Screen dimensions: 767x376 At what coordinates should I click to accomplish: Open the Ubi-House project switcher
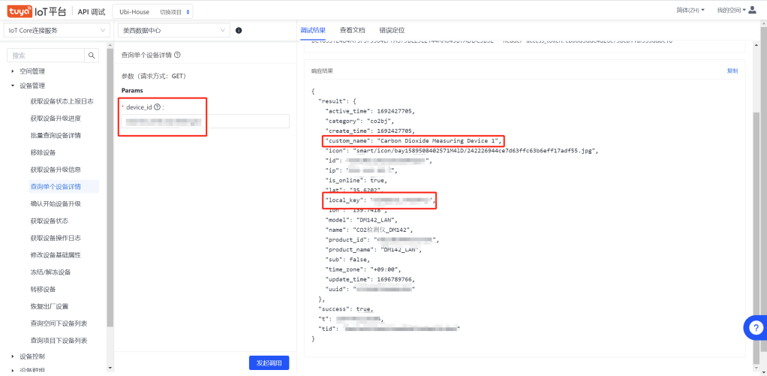pyautogui.click(x=153, y=11)
